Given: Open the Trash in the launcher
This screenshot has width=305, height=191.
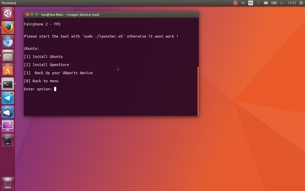Looking at the screenshot, I should pyautogui.click(x=8, y=183).
